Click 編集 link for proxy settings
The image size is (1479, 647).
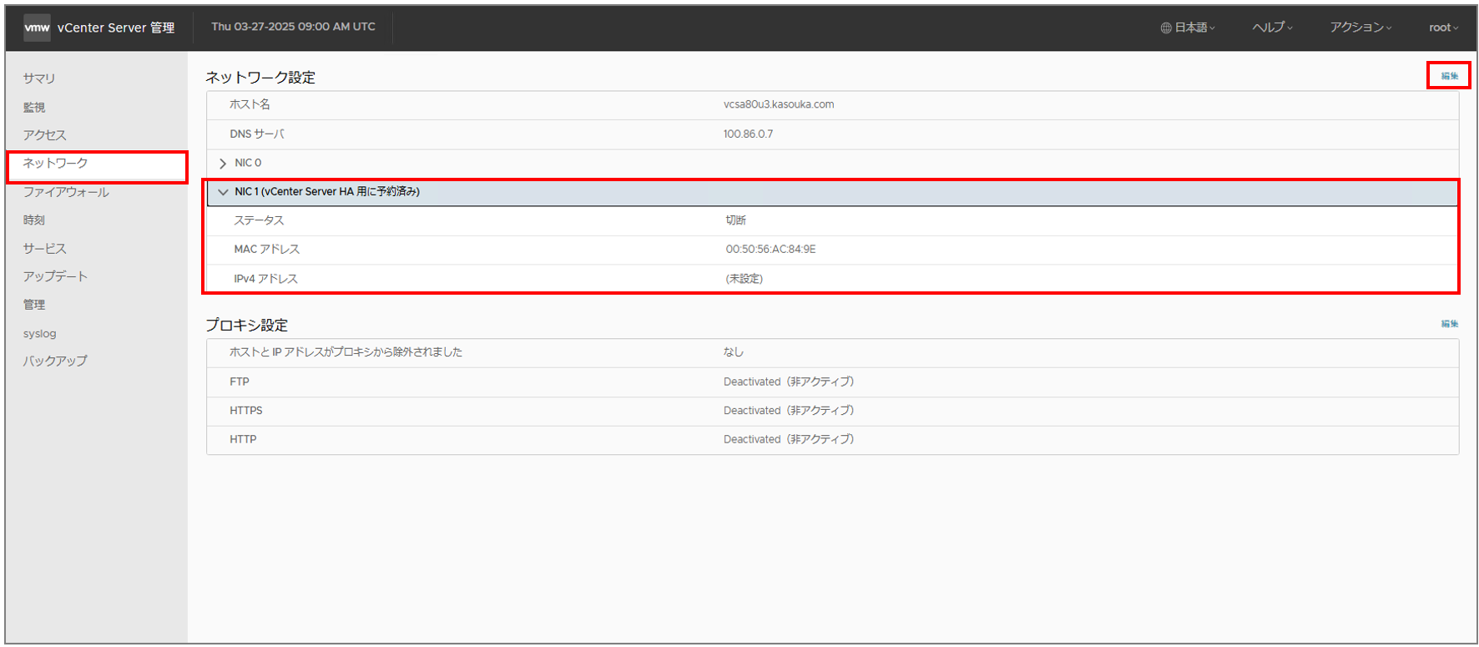coord(1449,324)
